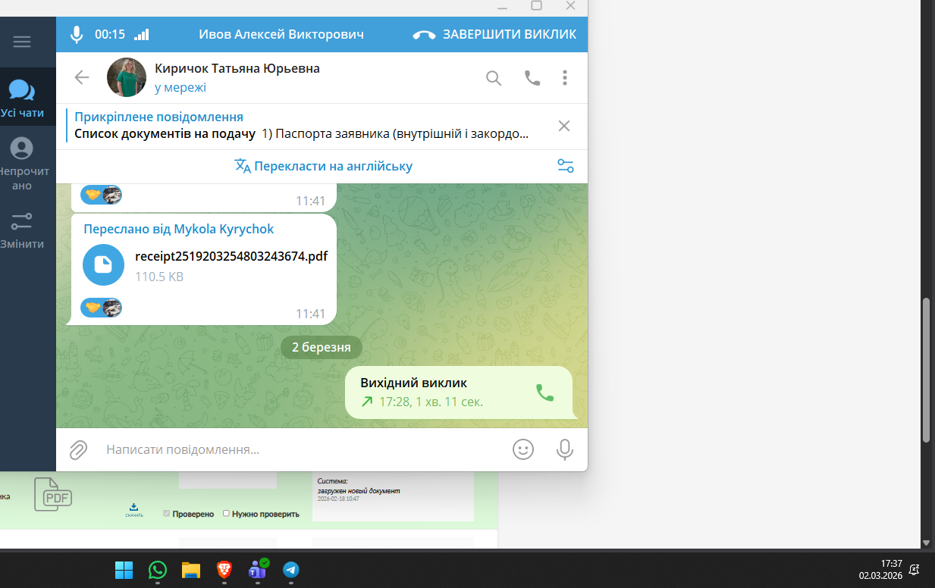Open translation settings slider icon

coord(566,166)
